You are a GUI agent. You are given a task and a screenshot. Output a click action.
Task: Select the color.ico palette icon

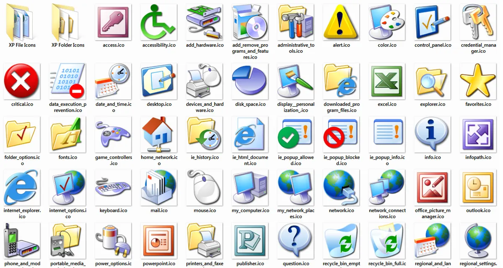pyautogui.click(x=387, y=22)
